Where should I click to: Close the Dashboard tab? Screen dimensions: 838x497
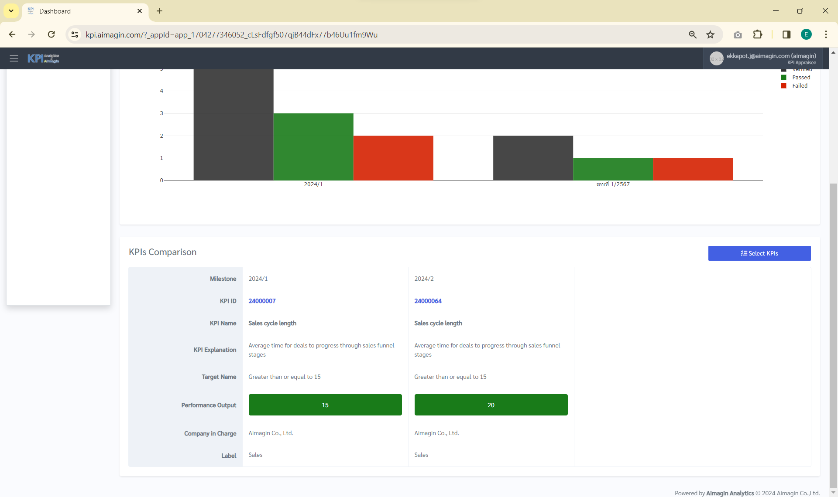coord(140,11)
